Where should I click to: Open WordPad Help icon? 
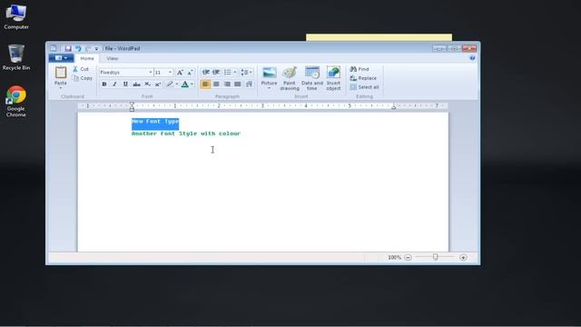[472, 58]
